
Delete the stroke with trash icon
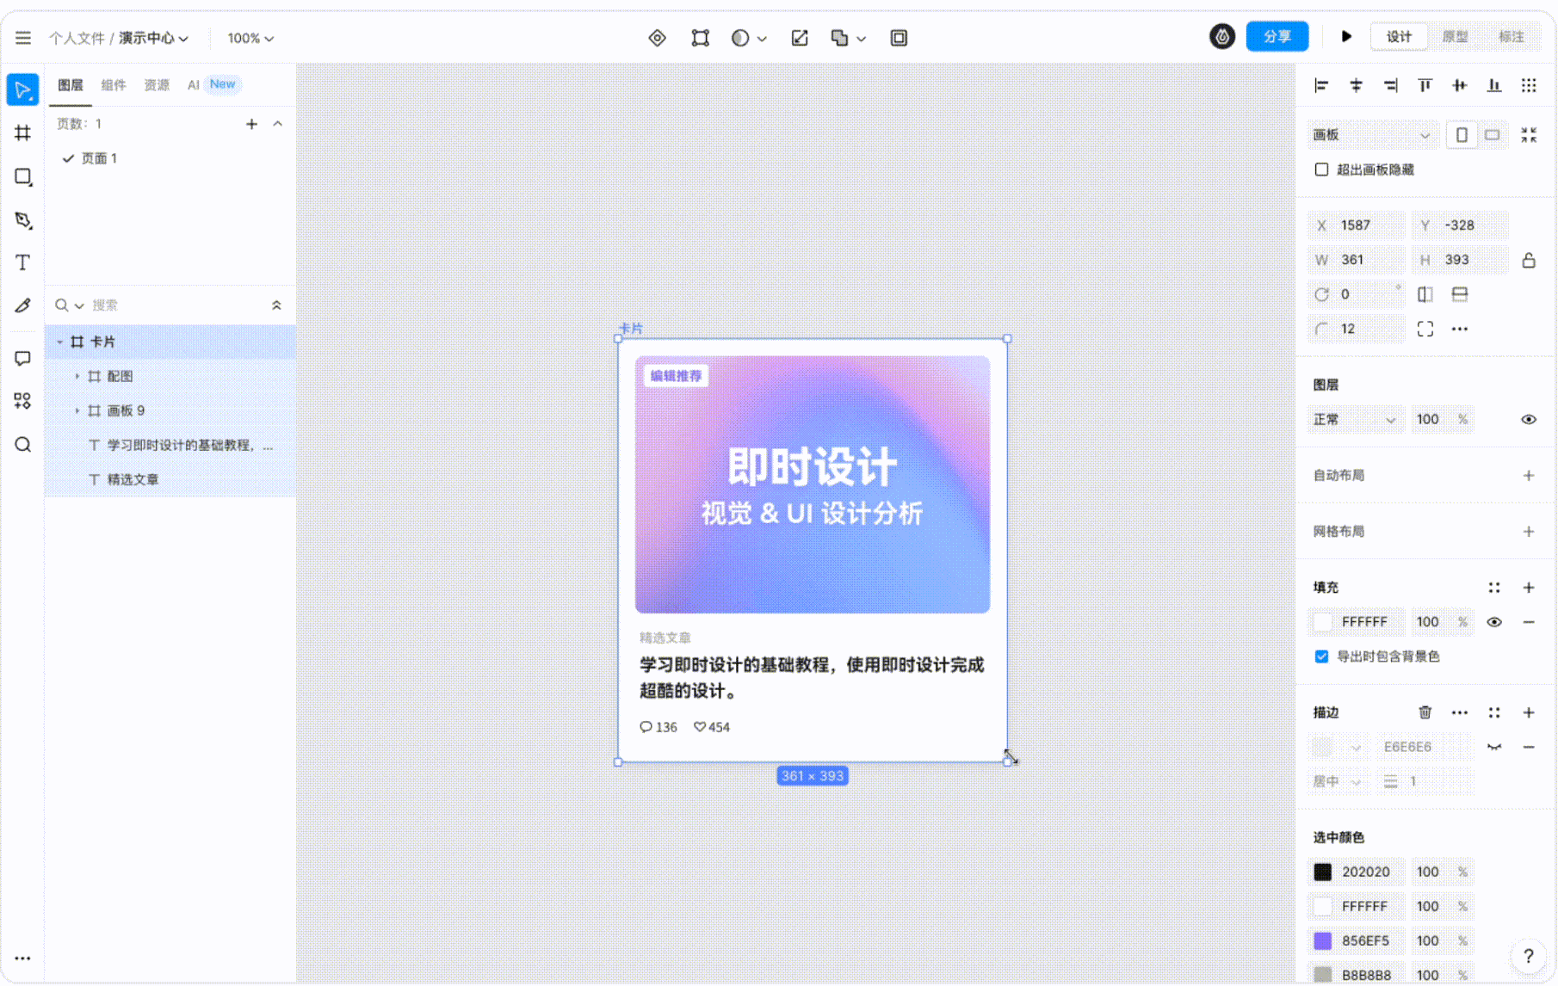click(x=1425, y=712)
